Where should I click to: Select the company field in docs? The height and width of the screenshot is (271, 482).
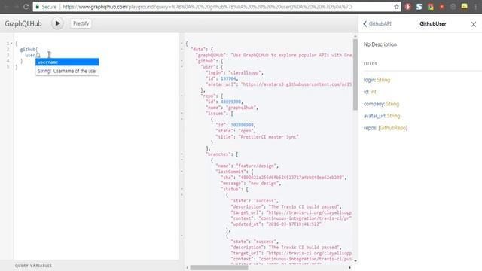tap(374, 104)
